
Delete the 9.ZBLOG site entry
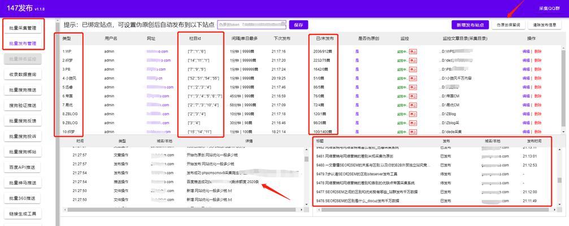point(538,123)
